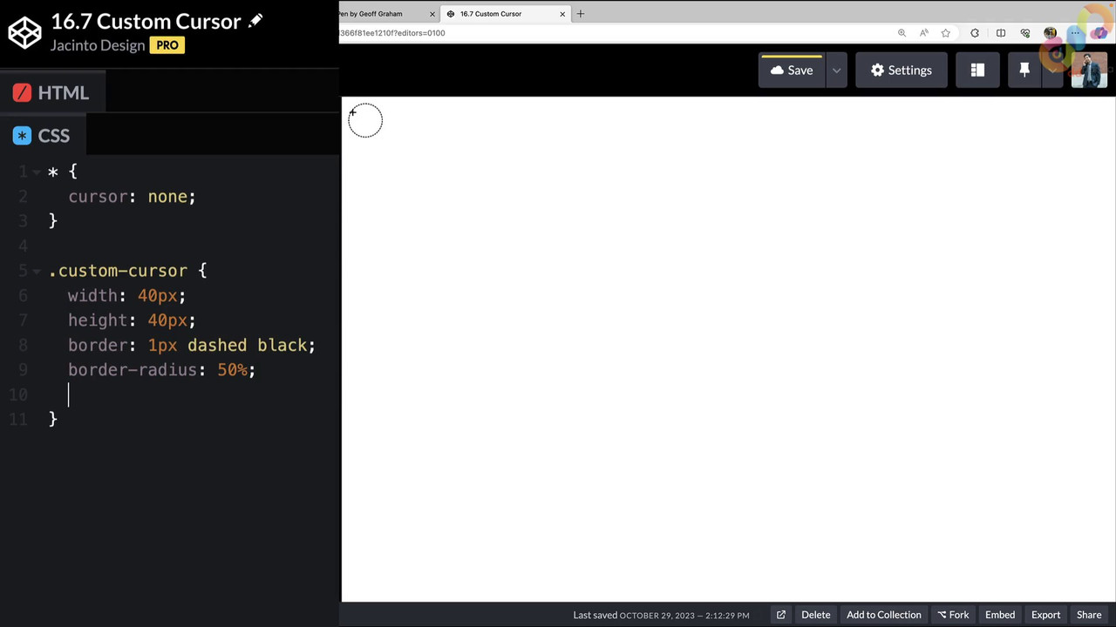This screenshot has width=1116, height=627.
Task: Toggle browser split screen icon
Action: (x=1001, y=33)
